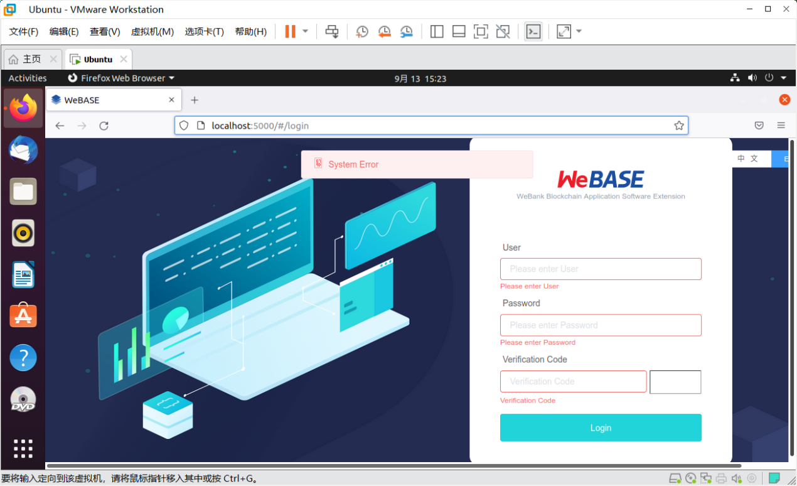Click the Verification Code input field
Screen dimensions: 797x486
tap(573, 381)
